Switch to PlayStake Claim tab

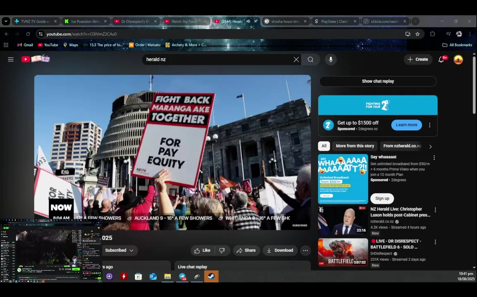tap(336, 21)
